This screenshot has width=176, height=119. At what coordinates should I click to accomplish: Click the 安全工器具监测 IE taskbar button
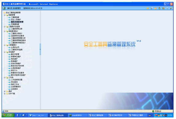coord(58,115)
